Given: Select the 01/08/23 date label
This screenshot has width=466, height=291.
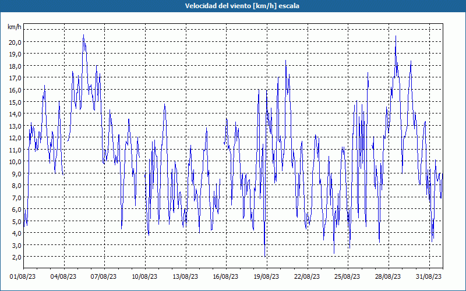Looking at the screenshot, I should click(23, 276).
